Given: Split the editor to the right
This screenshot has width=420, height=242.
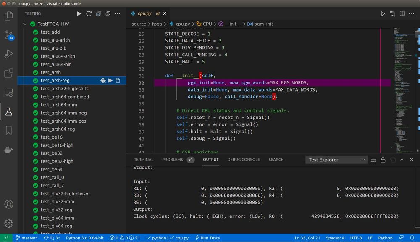Looking at the screenshot, I should 402,14.
